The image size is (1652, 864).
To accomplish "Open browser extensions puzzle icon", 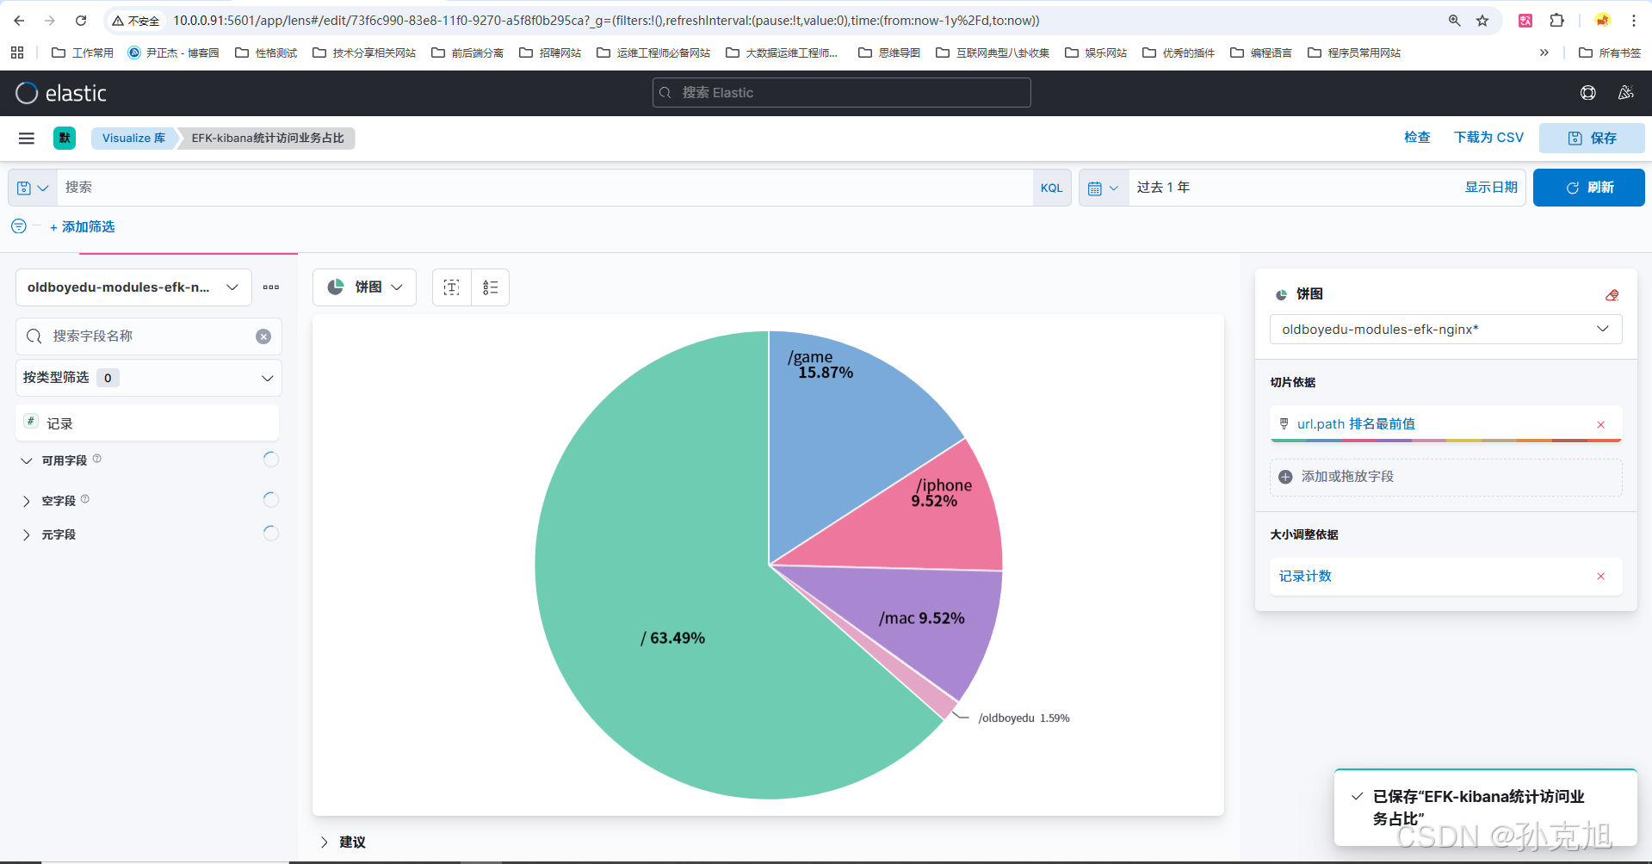I will 1556,21.
